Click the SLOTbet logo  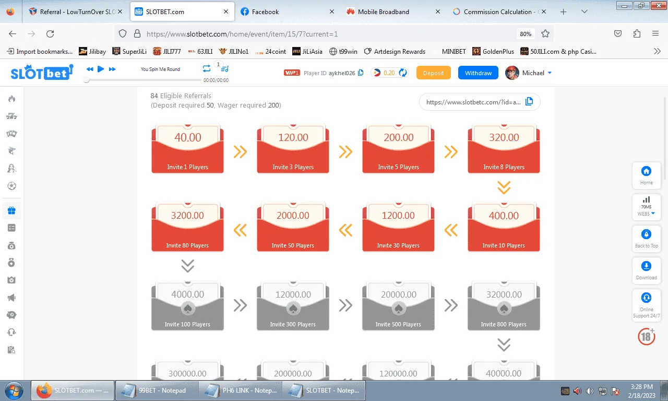tap(42, 73)
